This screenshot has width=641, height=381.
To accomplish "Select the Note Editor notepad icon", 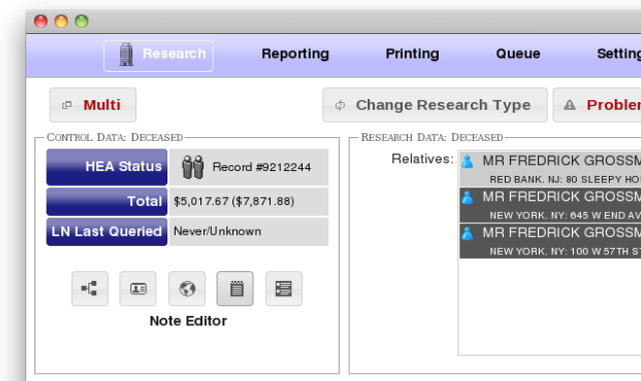I will click(235, 289).
